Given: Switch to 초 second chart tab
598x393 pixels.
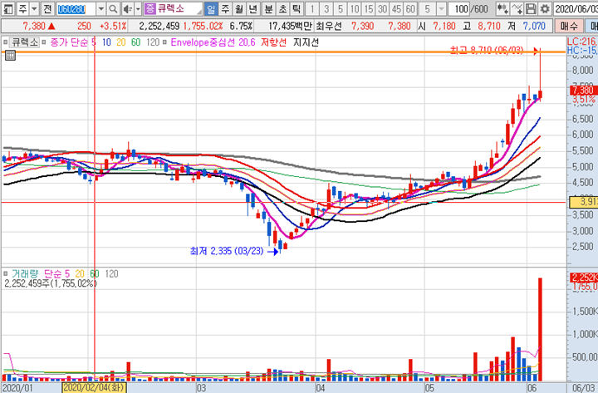Looking at the screenshot, I should pyautogui.click(x=282, y=8).
